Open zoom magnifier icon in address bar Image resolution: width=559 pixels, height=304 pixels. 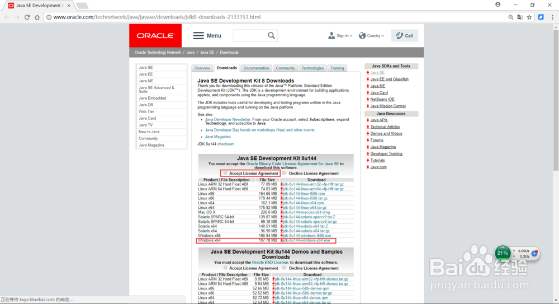(x=510, y=17)
